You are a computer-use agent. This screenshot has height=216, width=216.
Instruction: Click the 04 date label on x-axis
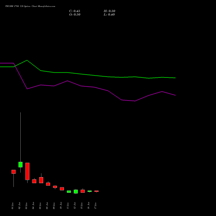point(33,206)
